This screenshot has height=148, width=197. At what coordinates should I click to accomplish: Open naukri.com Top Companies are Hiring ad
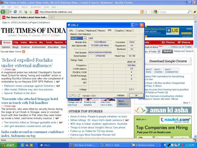click(163, 127)
